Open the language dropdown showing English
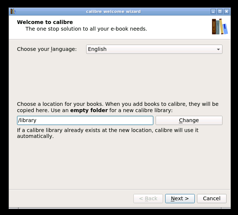Screen dimensions: 238x215 pos(154,49)
